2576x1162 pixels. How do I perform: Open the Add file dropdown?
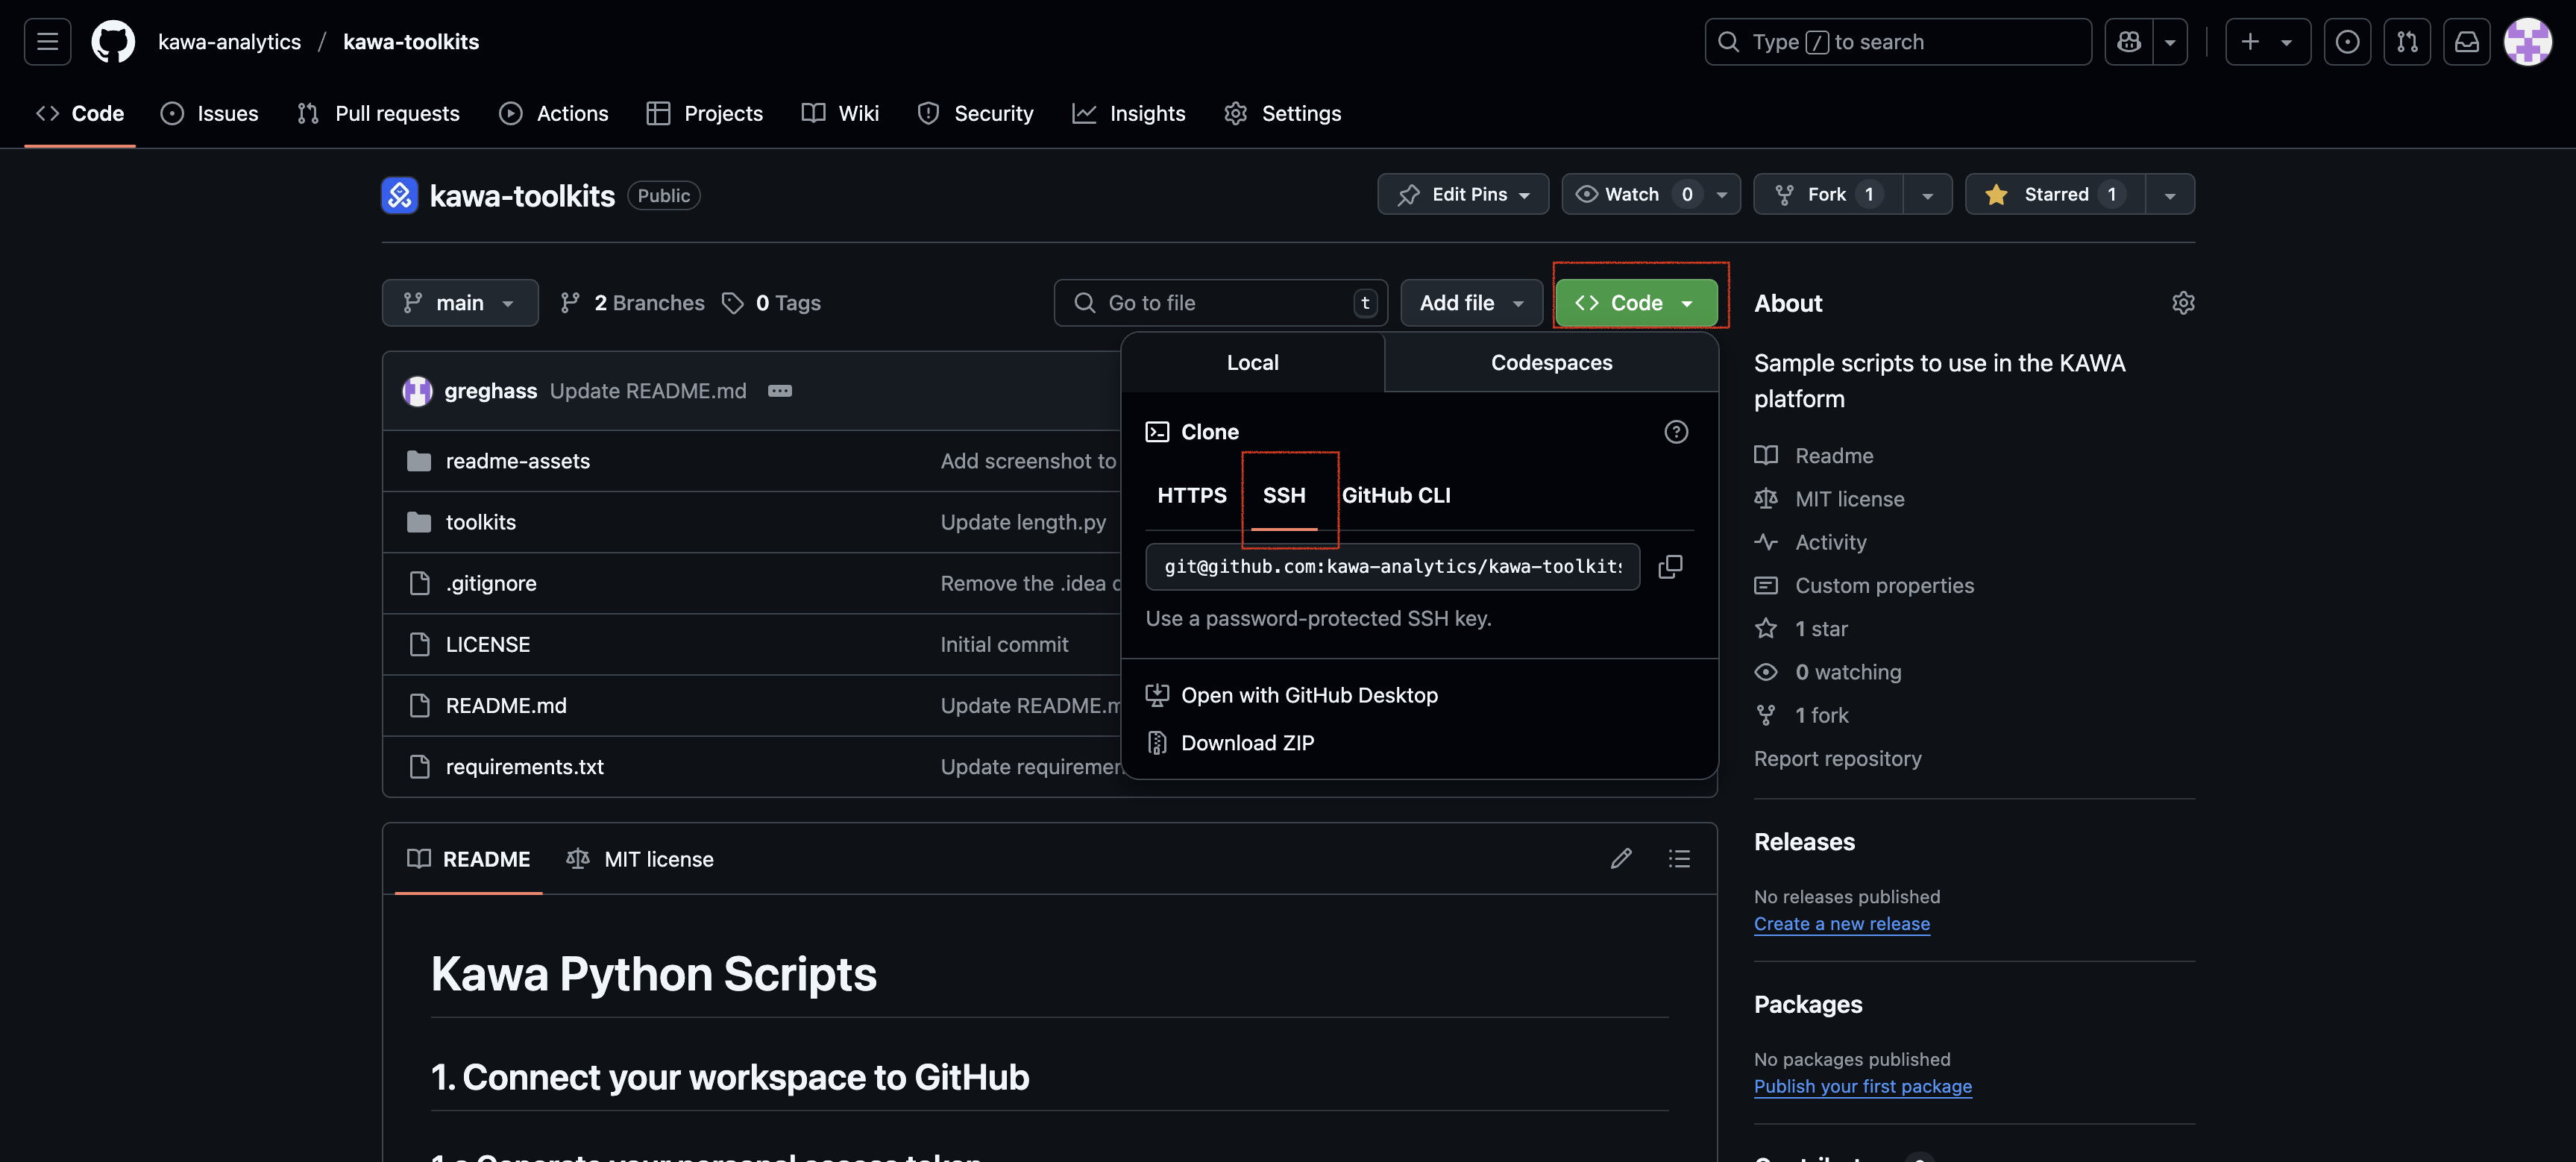(1471, 303)
